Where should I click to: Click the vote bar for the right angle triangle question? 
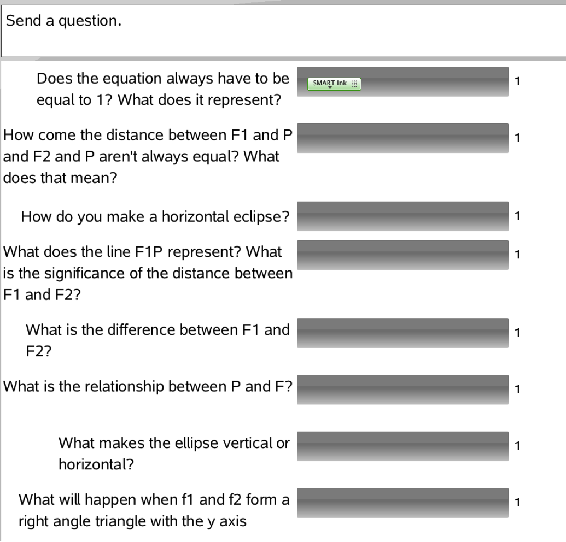tap(403, 503)
